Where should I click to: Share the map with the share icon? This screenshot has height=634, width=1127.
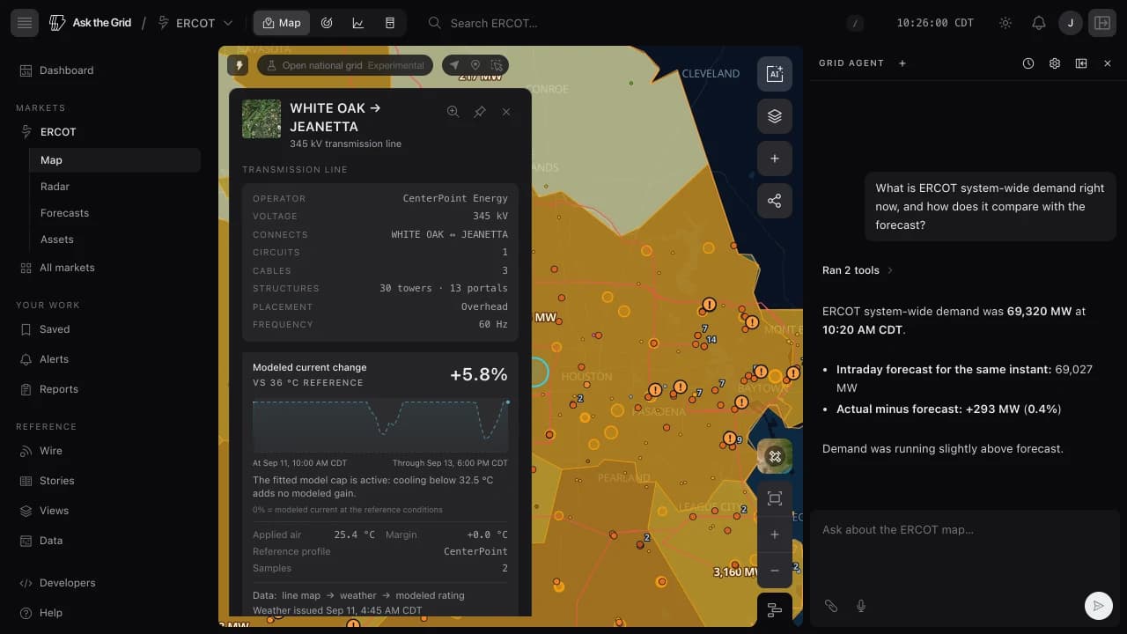tap(775, 201)
